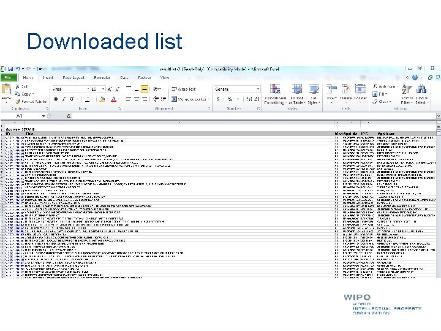Viewport: 441px width, 331px height.
Task: Toggle Align Text Left
Action: point(129,99)
